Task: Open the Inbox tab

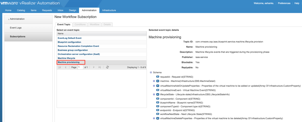Action: (60, 10)
